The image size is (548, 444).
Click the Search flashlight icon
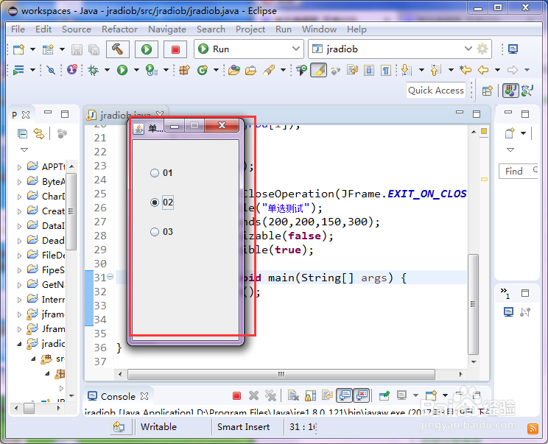[268, 70]
